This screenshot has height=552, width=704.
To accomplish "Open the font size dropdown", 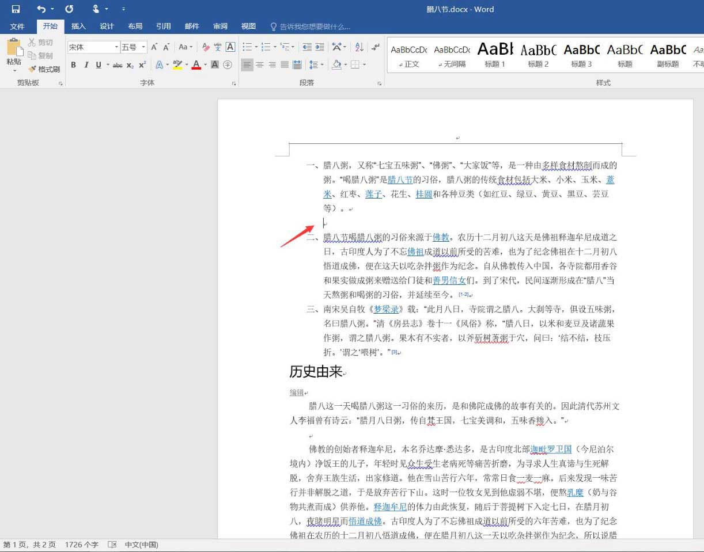I will click(x=142, y=47).
